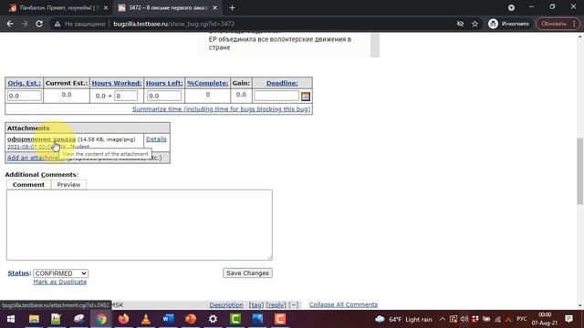Click Mark as Duplicate link

click(60, 282)
